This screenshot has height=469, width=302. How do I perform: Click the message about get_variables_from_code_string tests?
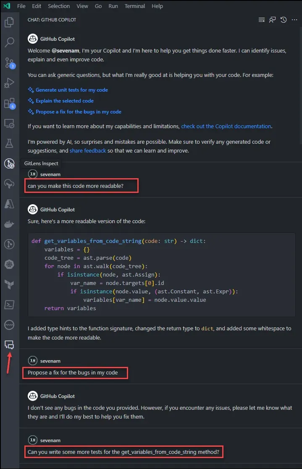[x=123, y=452]
